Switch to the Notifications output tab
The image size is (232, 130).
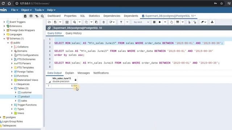pos(101,73)
